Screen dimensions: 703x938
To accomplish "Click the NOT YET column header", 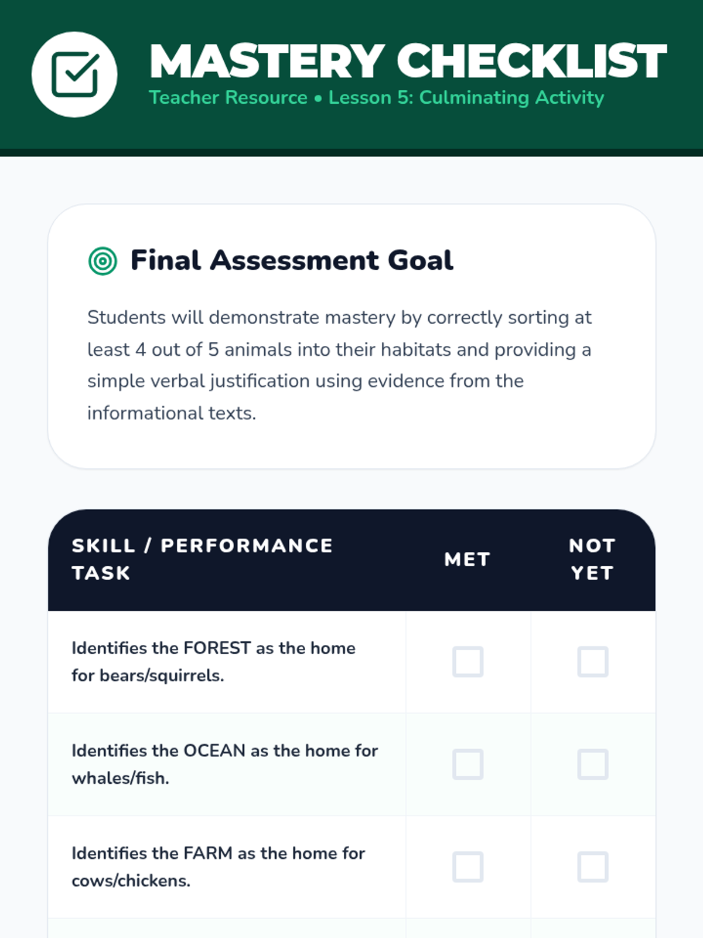I will pyautogui.click(x=592, y=559).
